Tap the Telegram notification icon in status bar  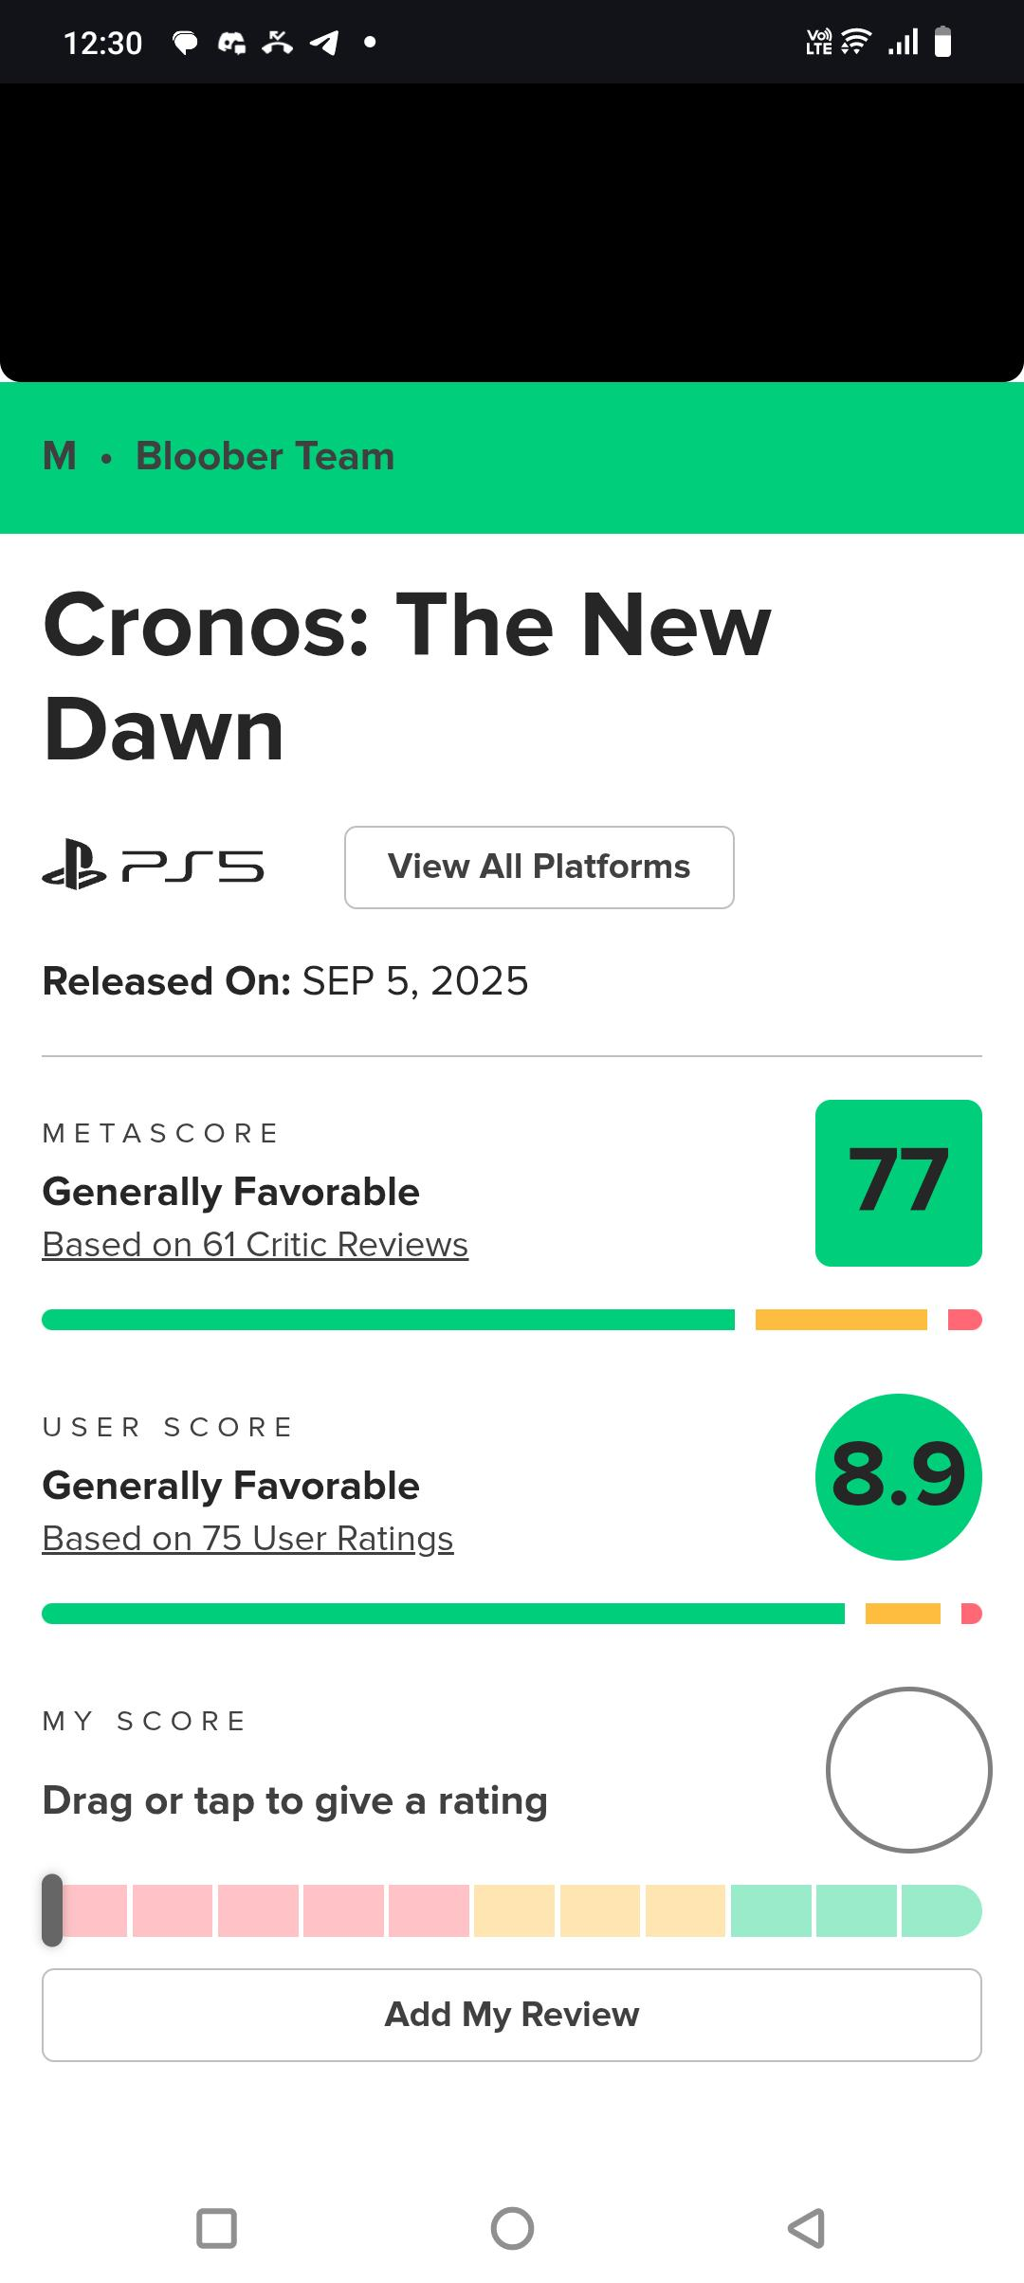(324, 43)
